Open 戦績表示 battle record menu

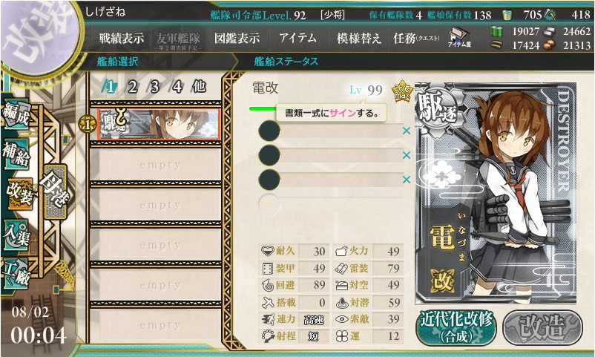(x=122, y=38)
